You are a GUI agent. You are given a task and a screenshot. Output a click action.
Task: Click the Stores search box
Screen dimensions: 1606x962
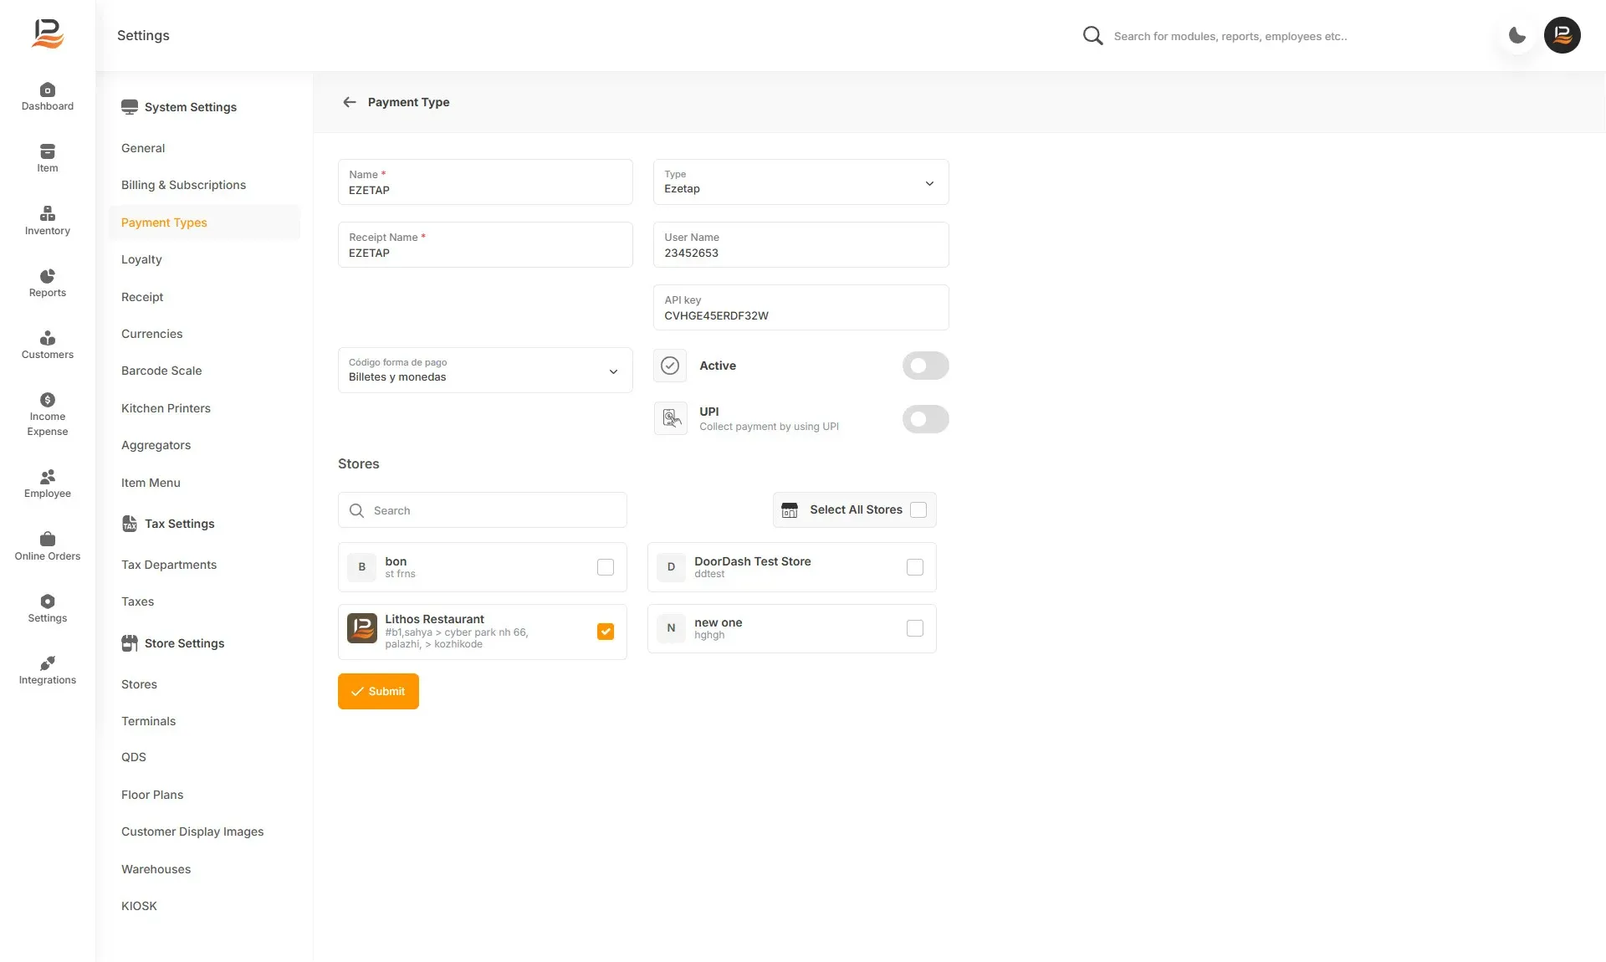(482, 509)
